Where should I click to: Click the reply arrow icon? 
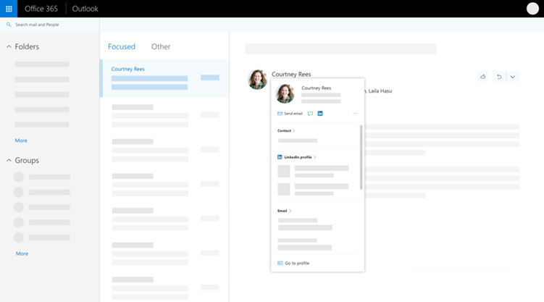click(498, 77)
